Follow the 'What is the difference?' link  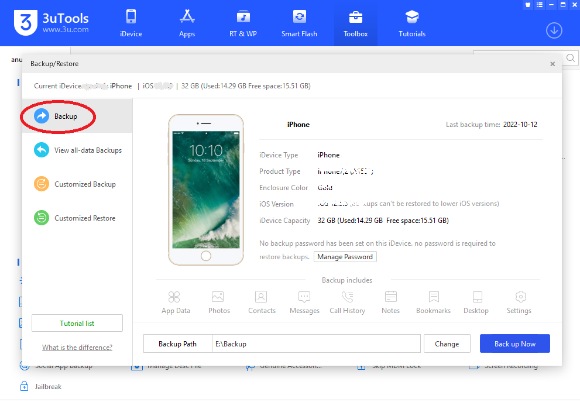tap(77, 347)
